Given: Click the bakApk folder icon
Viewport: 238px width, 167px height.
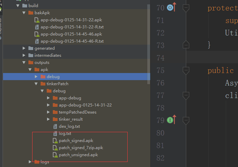Looking at the screenshot, I should pyautogui.click(x=31, y=13).
